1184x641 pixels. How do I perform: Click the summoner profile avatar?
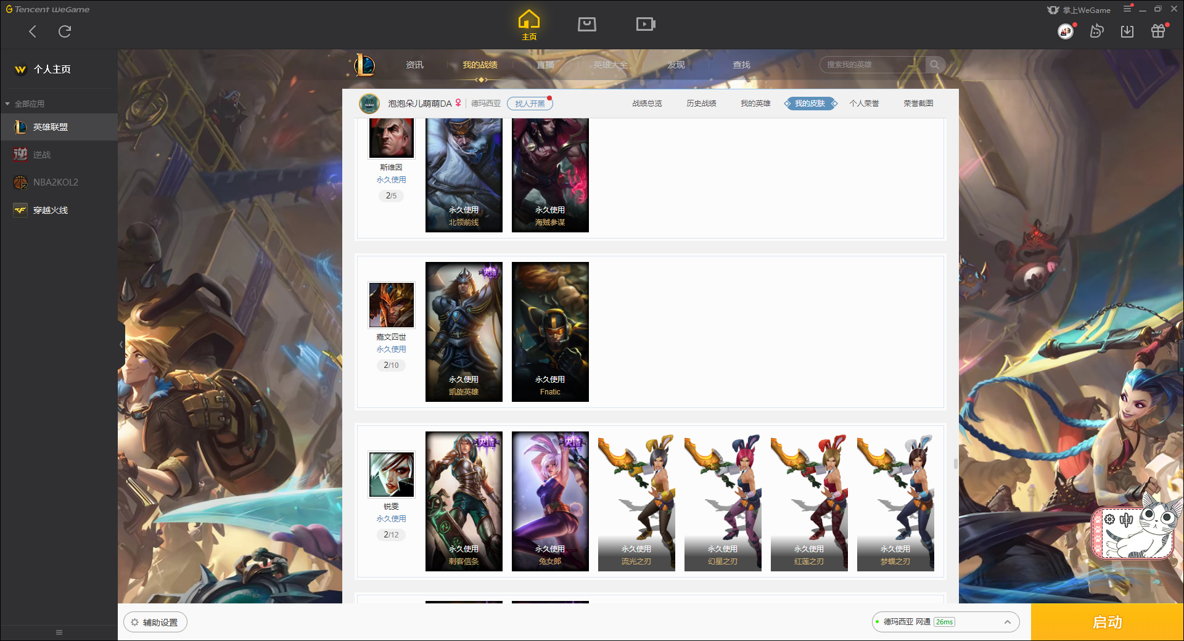tap(369, 104)
